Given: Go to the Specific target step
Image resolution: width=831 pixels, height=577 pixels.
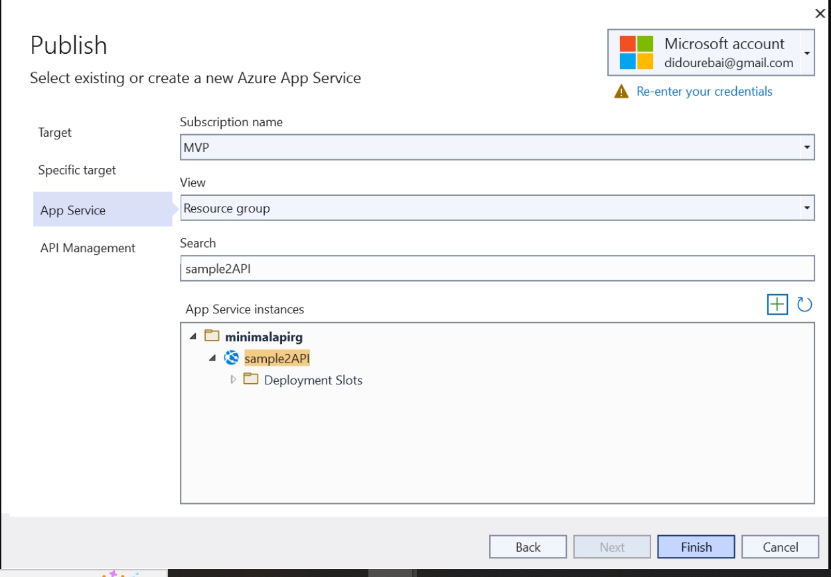Looking at the screenshot, I should point(77,171).
